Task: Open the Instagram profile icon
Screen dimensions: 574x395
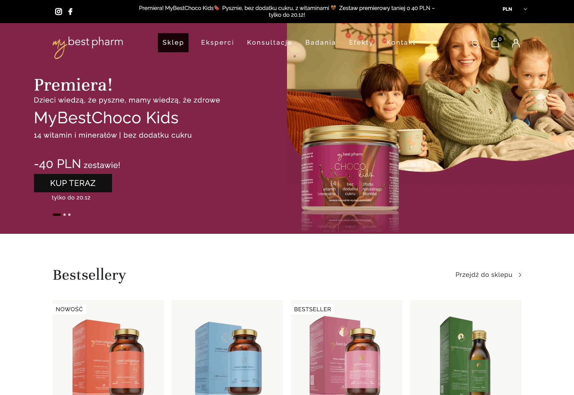Action: (59, 12)
